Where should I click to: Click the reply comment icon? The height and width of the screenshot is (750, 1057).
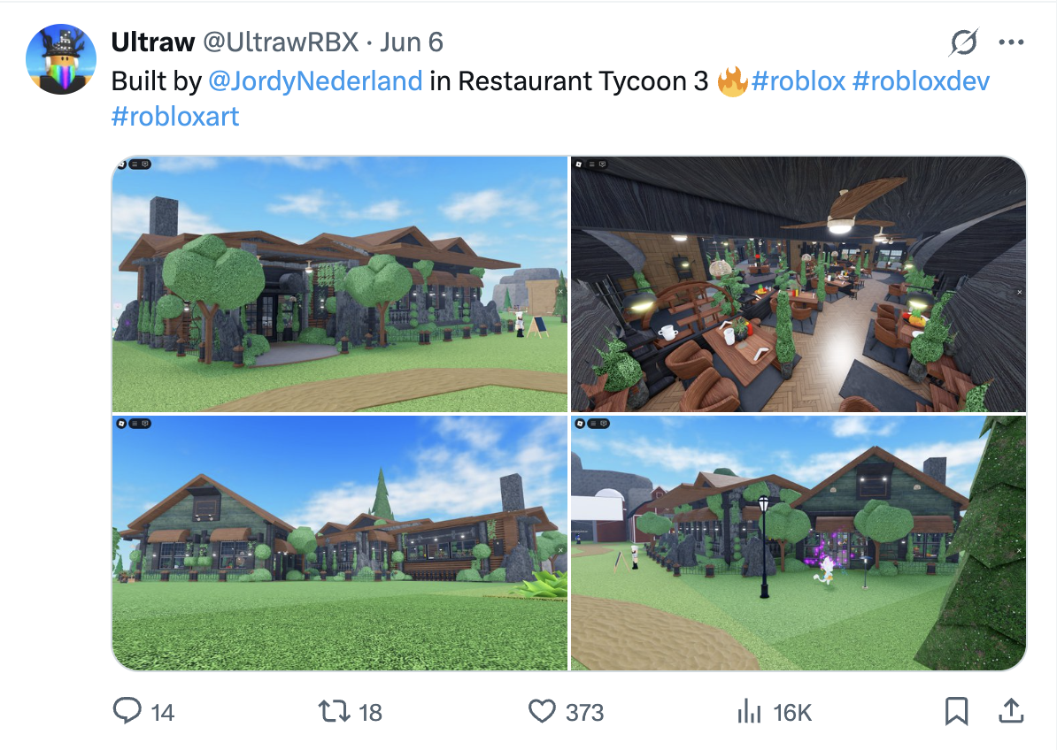(127, 711)
